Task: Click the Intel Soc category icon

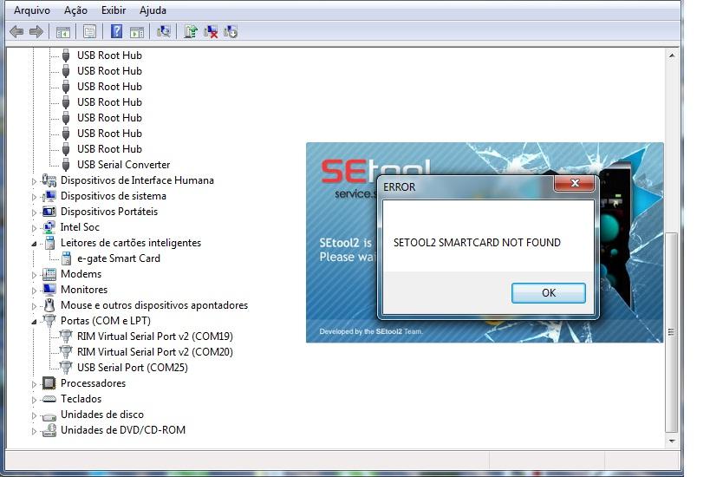Action: tap(49, 227)
